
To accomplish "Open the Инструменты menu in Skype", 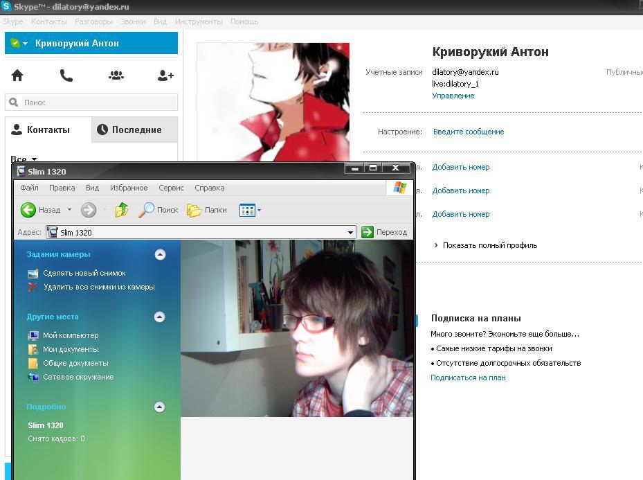I will click(x=199, y=21).
